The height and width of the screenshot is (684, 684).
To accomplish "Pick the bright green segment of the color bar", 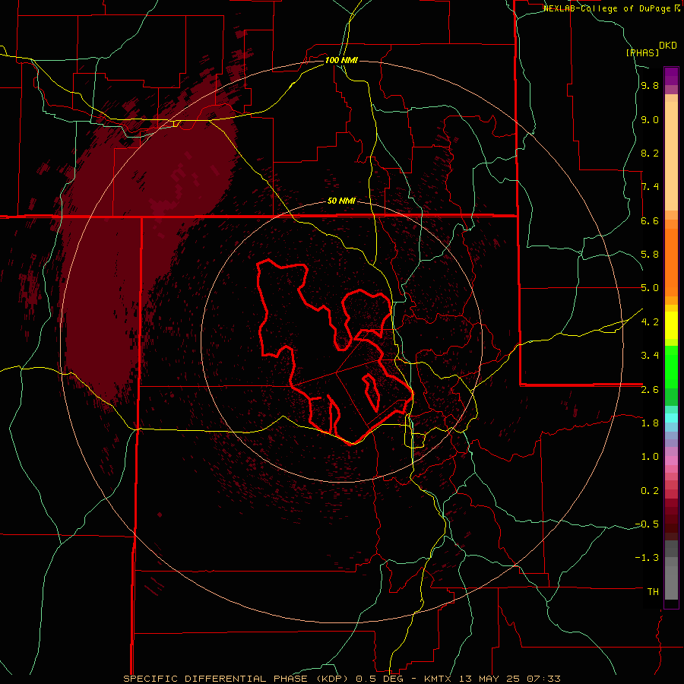I will coord(671,366).
